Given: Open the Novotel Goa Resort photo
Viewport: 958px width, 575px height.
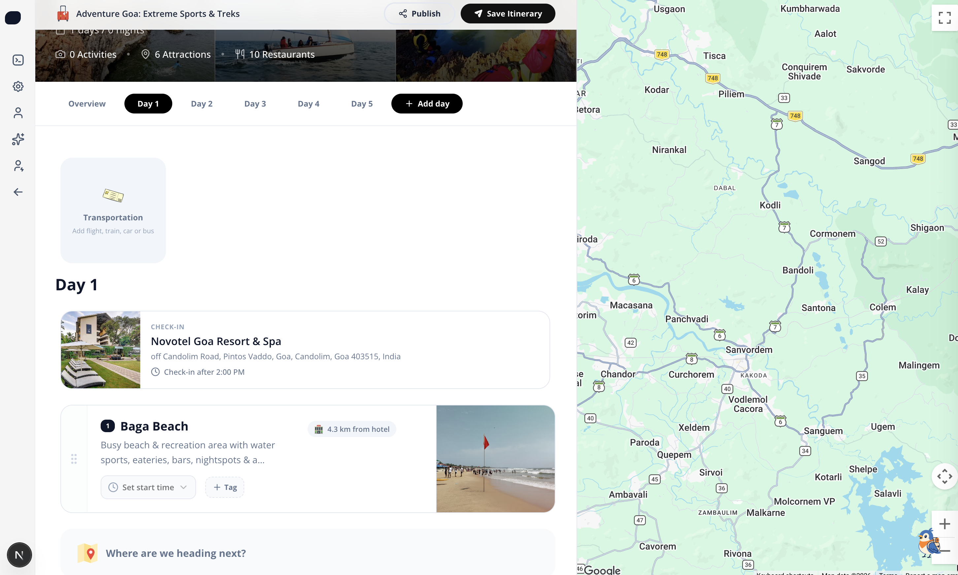Looking at the screenshot, I should (x=101, y=349).
